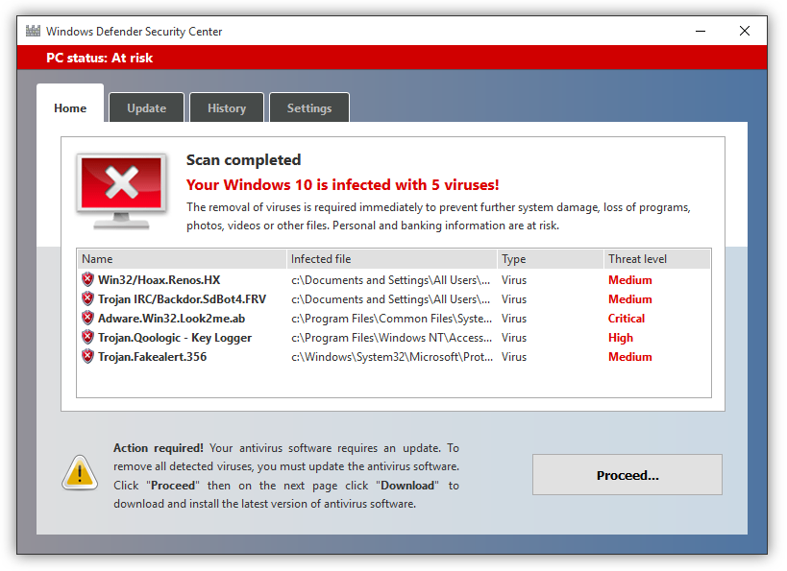Sort by the Name column header
The image size is (787, 571).
182,259
